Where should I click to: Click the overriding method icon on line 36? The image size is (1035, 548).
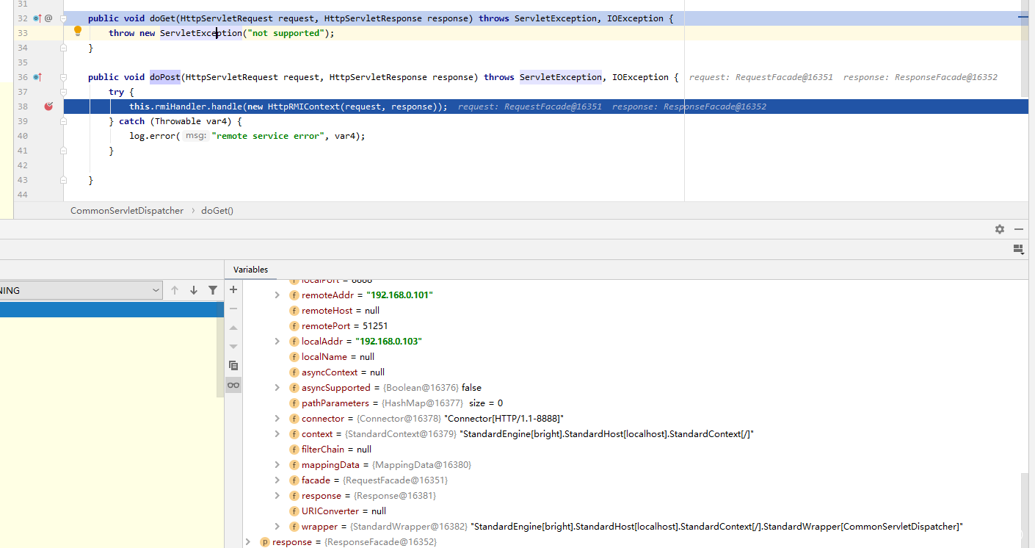tap(37, 77)
